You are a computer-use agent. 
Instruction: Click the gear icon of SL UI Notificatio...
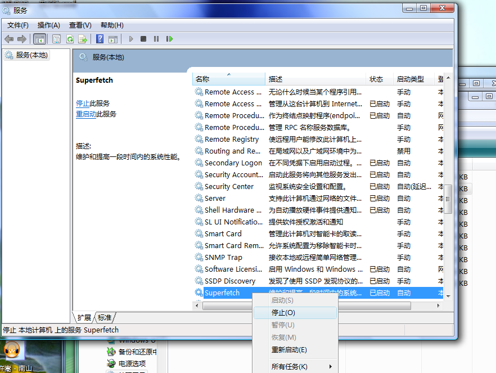[x=199, y=222]
